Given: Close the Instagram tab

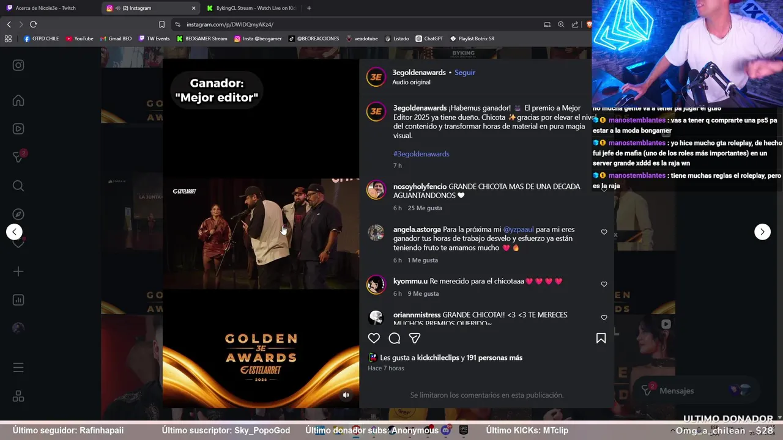Looking at the screenshot, I should tap(194, 8).
